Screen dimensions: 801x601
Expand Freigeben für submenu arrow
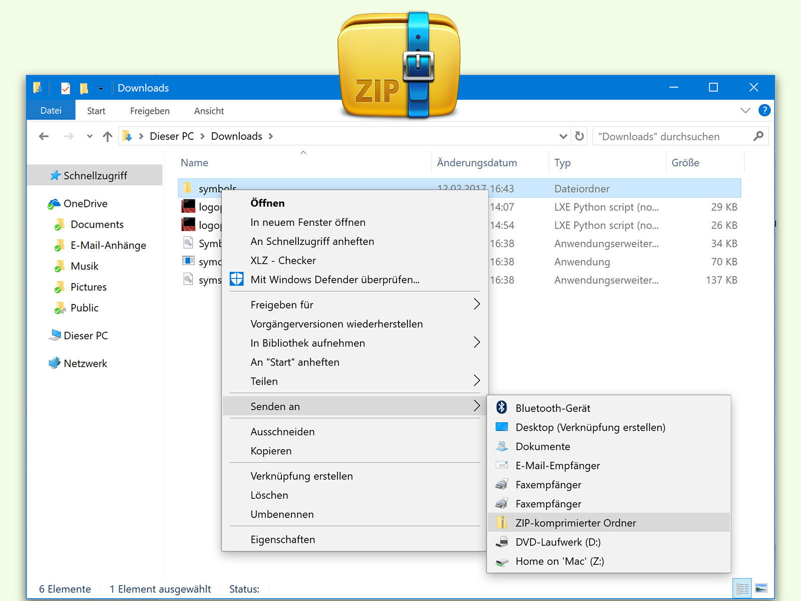tap(477, 304)
